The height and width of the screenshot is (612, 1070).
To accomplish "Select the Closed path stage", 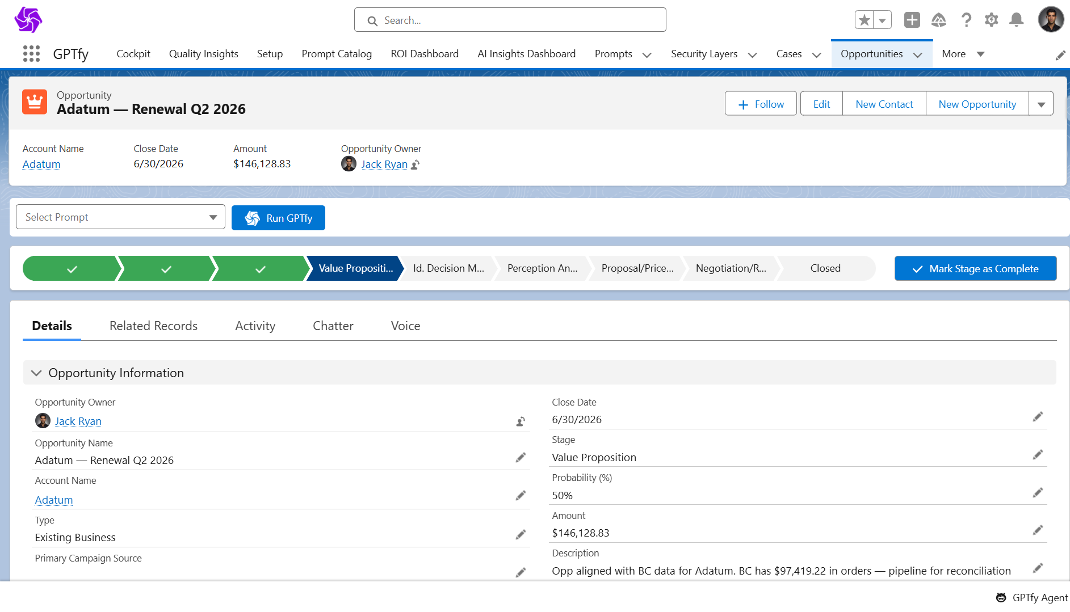I will (826, 268).
